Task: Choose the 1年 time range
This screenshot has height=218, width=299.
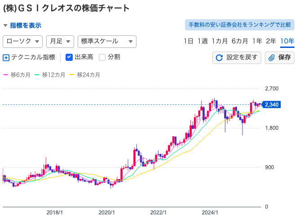Action: pos(257,41)
